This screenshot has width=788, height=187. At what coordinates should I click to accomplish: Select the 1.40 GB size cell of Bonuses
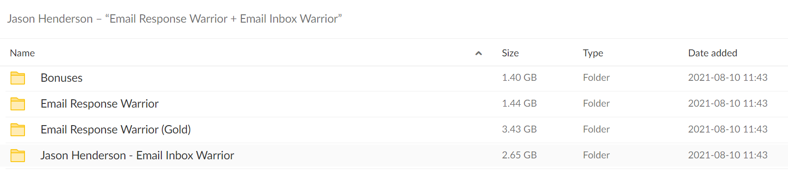519,78
